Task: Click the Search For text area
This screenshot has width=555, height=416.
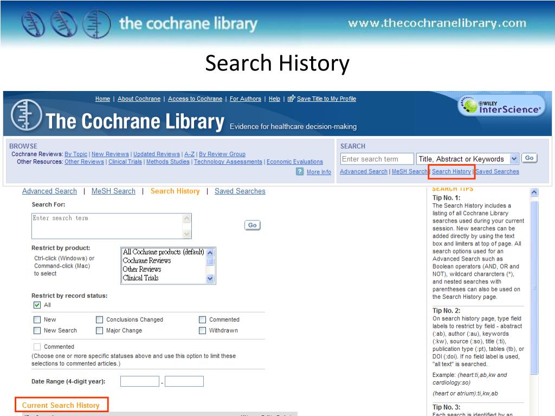Action: (x=108, y=226)
